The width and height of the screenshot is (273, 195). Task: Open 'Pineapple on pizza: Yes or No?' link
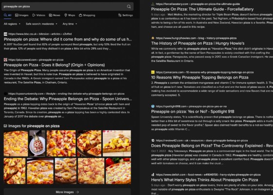coord(193,112)
